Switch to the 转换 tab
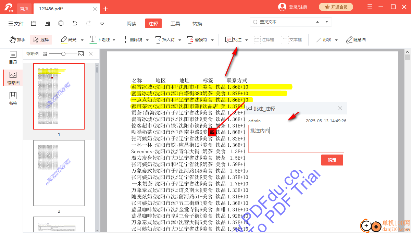Image resolution: width=411 pixels, height=233 pixels. tap(197, 24)
